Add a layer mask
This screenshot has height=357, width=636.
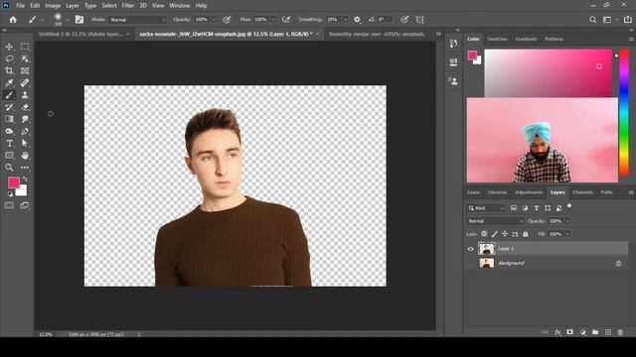pyautogui.click(x=569, y=332)
